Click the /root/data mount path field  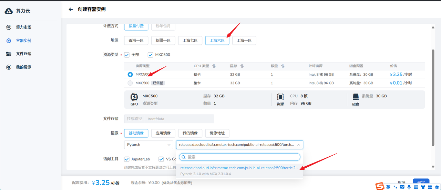click(180, 119)
